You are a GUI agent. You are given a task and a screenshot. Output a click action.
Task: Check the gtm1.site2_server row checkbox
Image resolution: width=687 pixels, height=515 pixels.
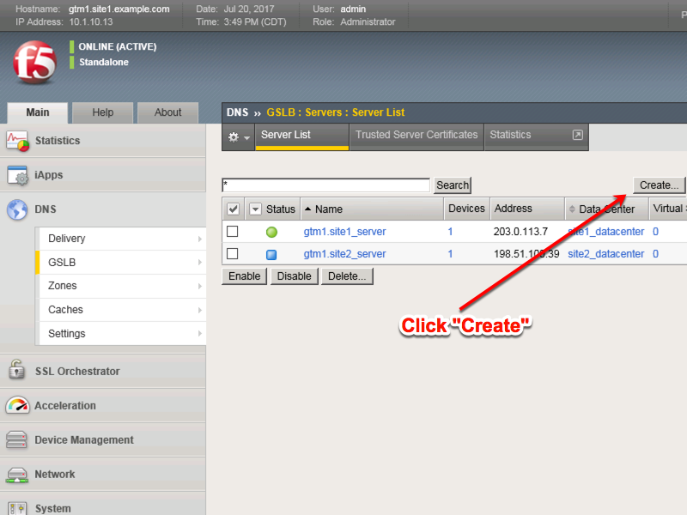tap(233, 253)
